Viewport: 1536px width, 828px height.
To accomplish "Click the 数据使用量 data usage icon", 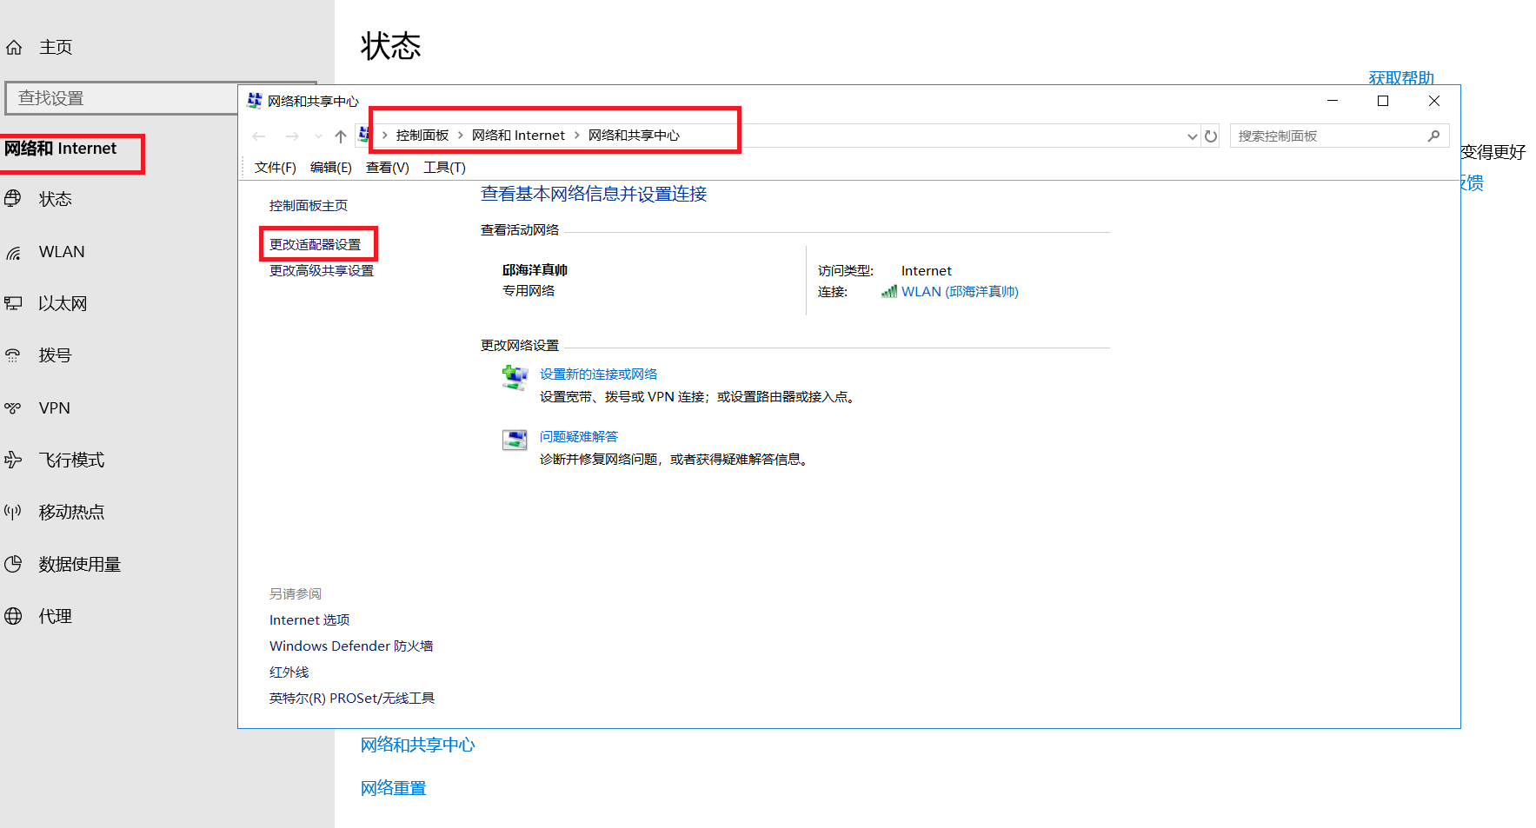I will point(14,563).
